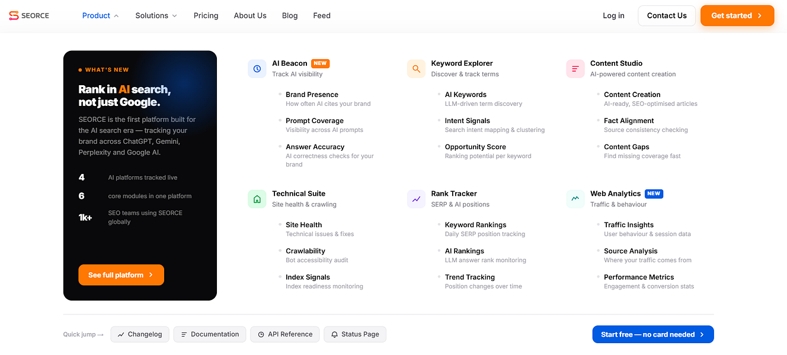This screenshot has height=355, width=787.
Task: Open the Changelog quick jump
Action: pos(140,334)
